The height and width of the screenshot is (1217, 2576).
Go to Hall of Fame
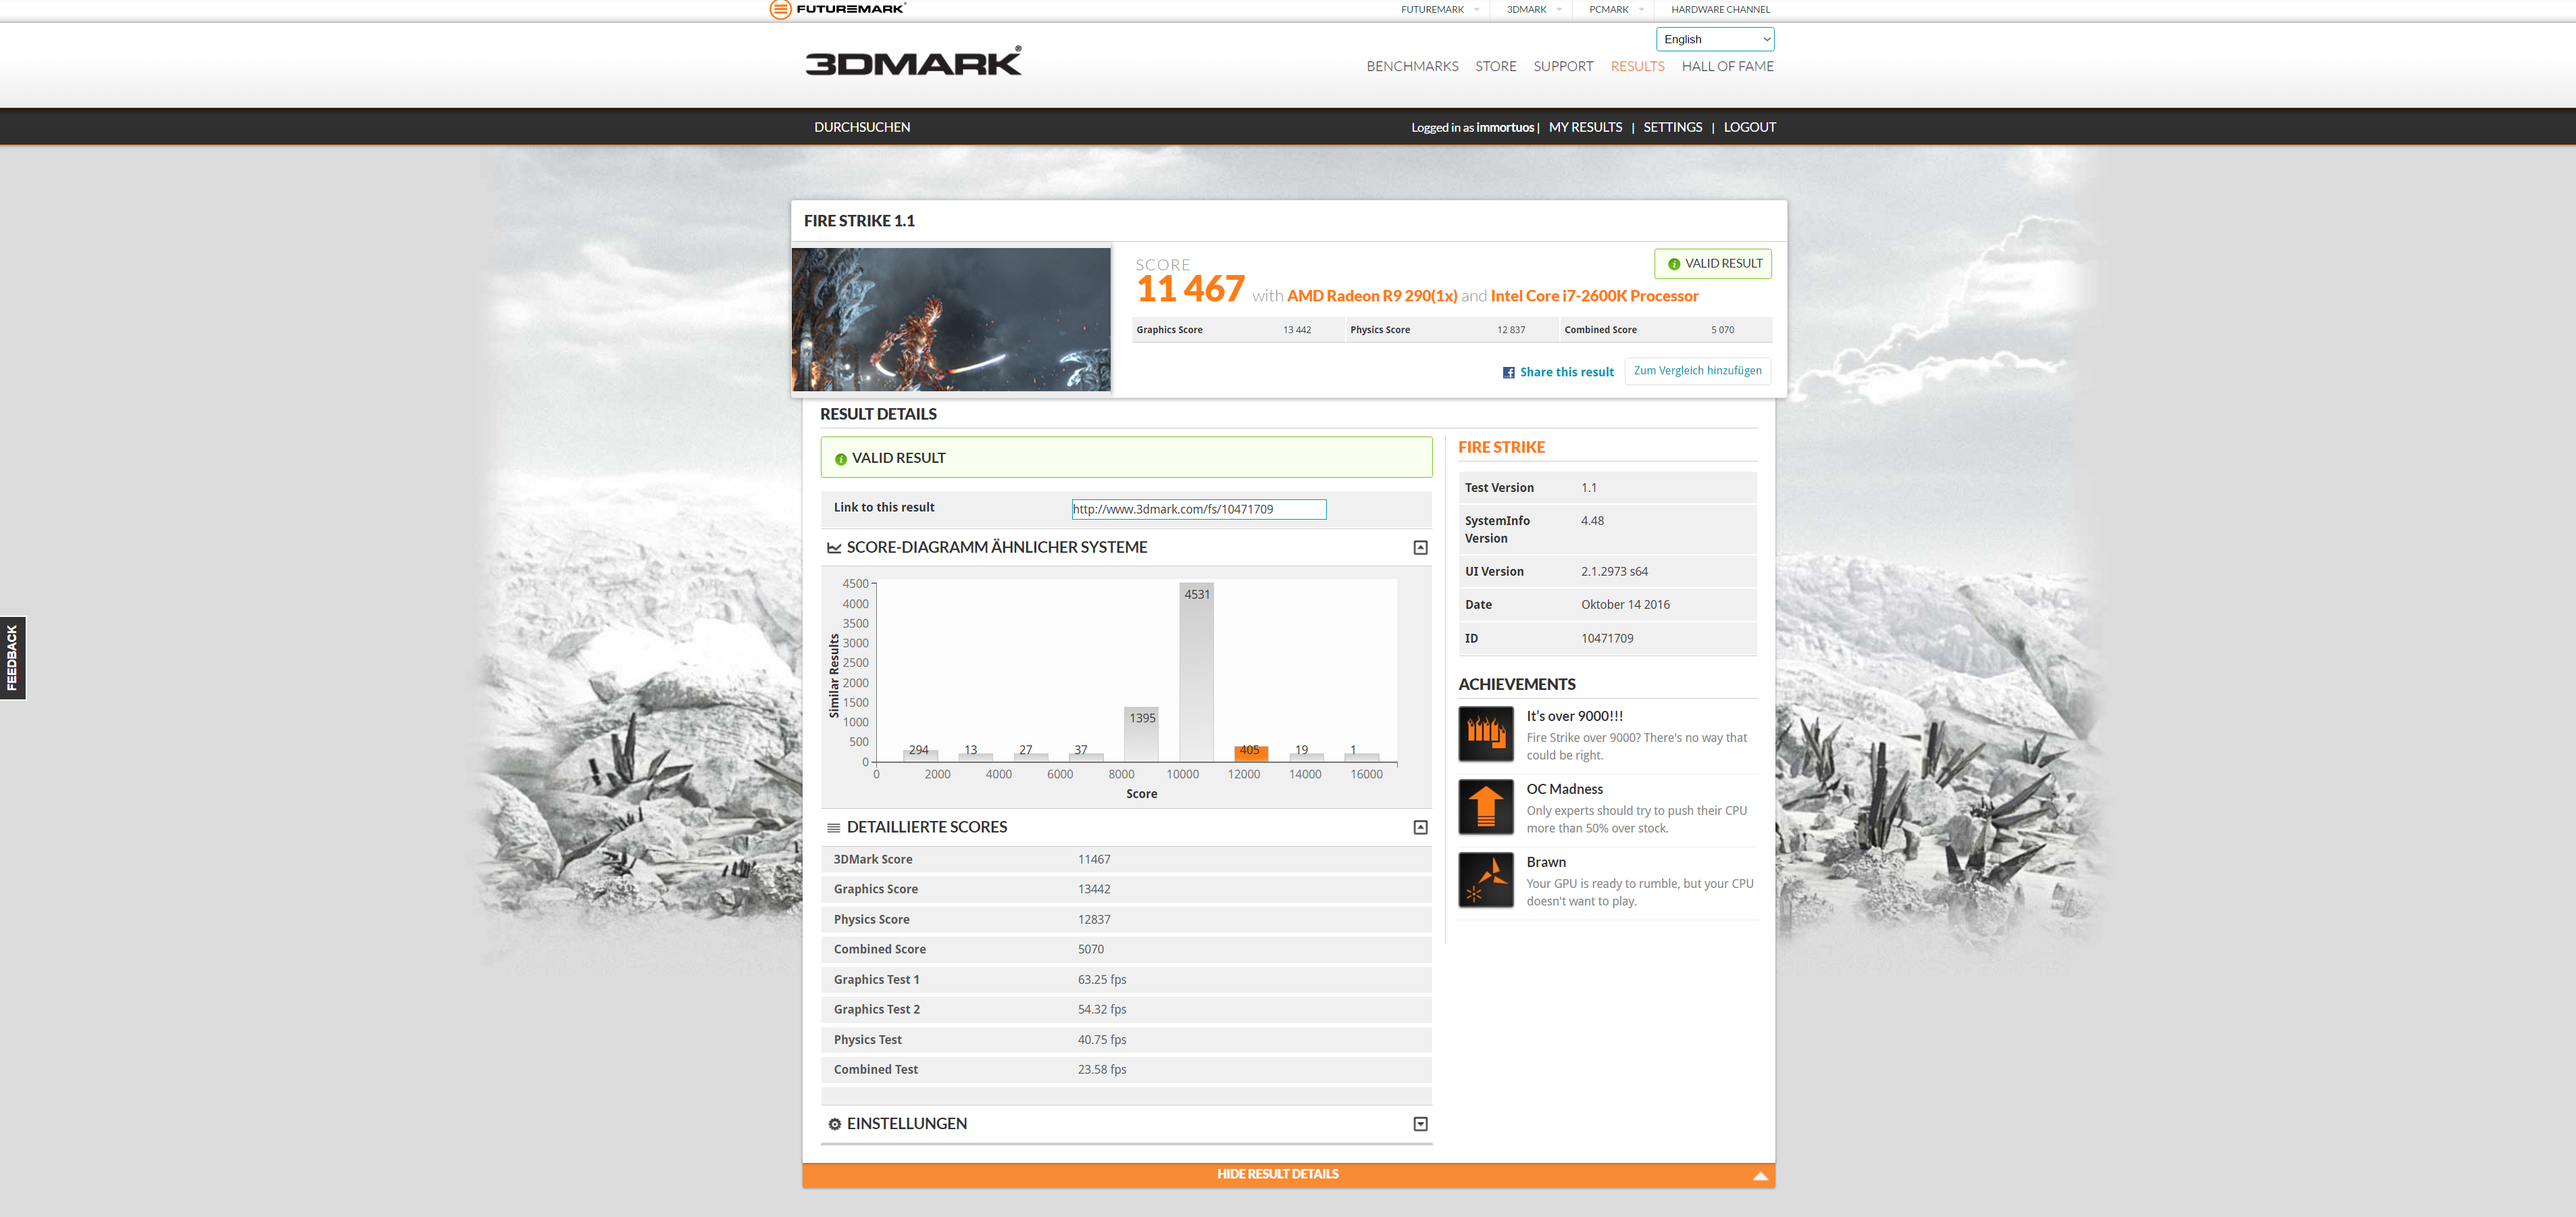click(x=1727, y=67)
